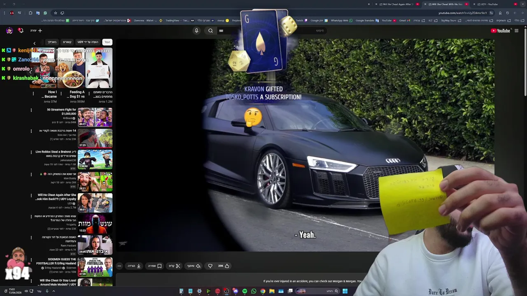Screen dimensions: 527x296
Task: Open the account avatar menu
Action: [x=9, y=30]
